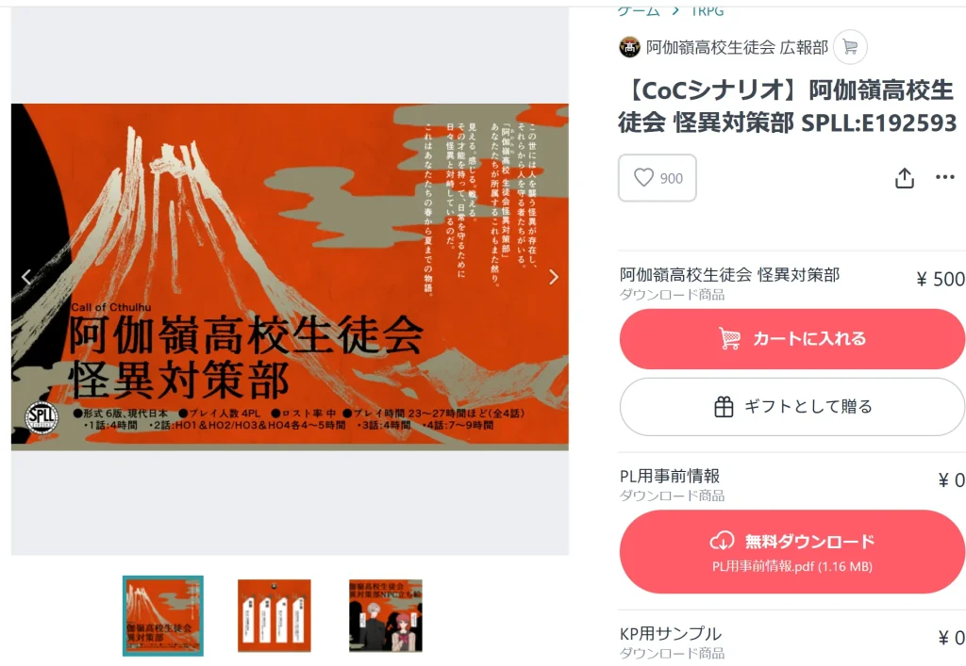Viewport: 966px width, 666px height.
Task: Select the first Mt. Fuji cover thumbnail
Action: coord(162,615)
